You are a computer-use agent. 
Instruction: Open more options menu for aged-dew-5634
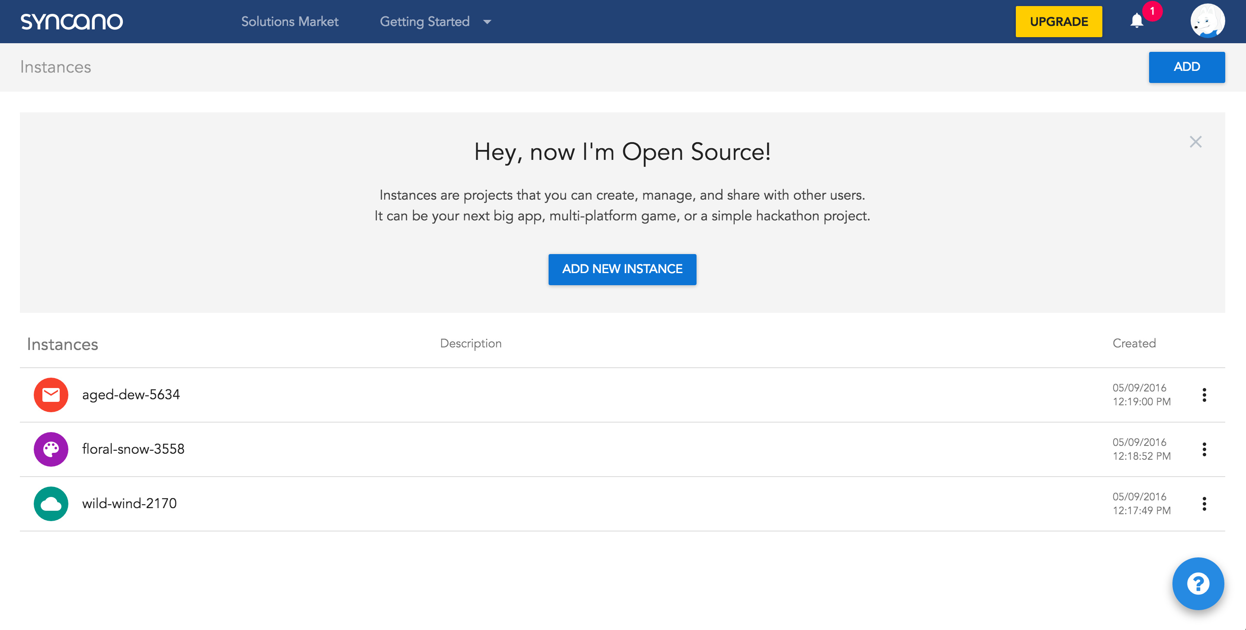[x=1204, y=395]
